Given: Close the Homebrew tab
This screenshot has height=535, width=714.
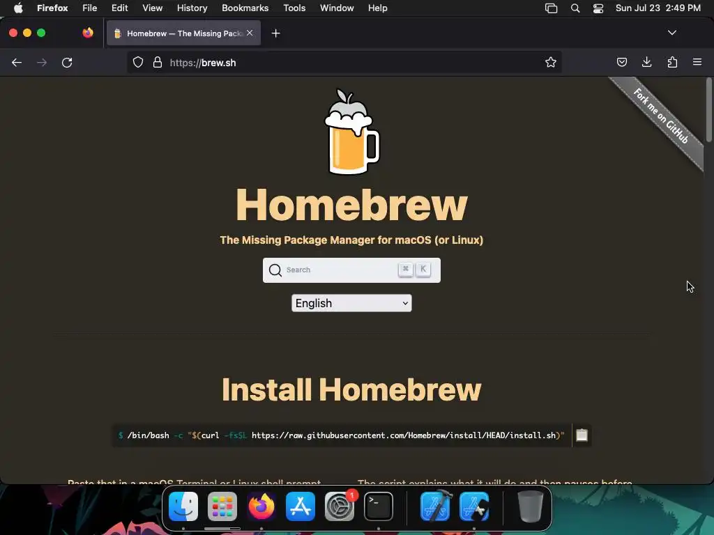Looking at the screenshot, I should coord(250,33).
